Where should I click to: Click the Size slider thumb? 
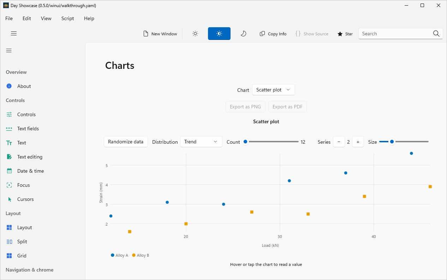(392, 142)
